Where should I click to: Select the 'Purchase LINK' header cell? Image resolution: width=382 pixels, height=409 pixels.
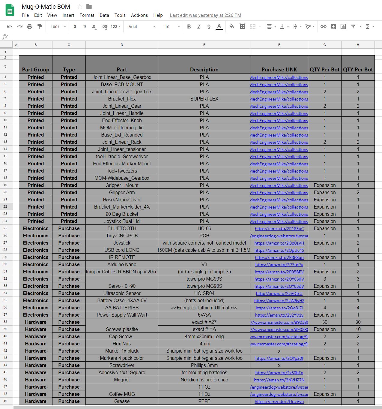(x=279, y=65)
